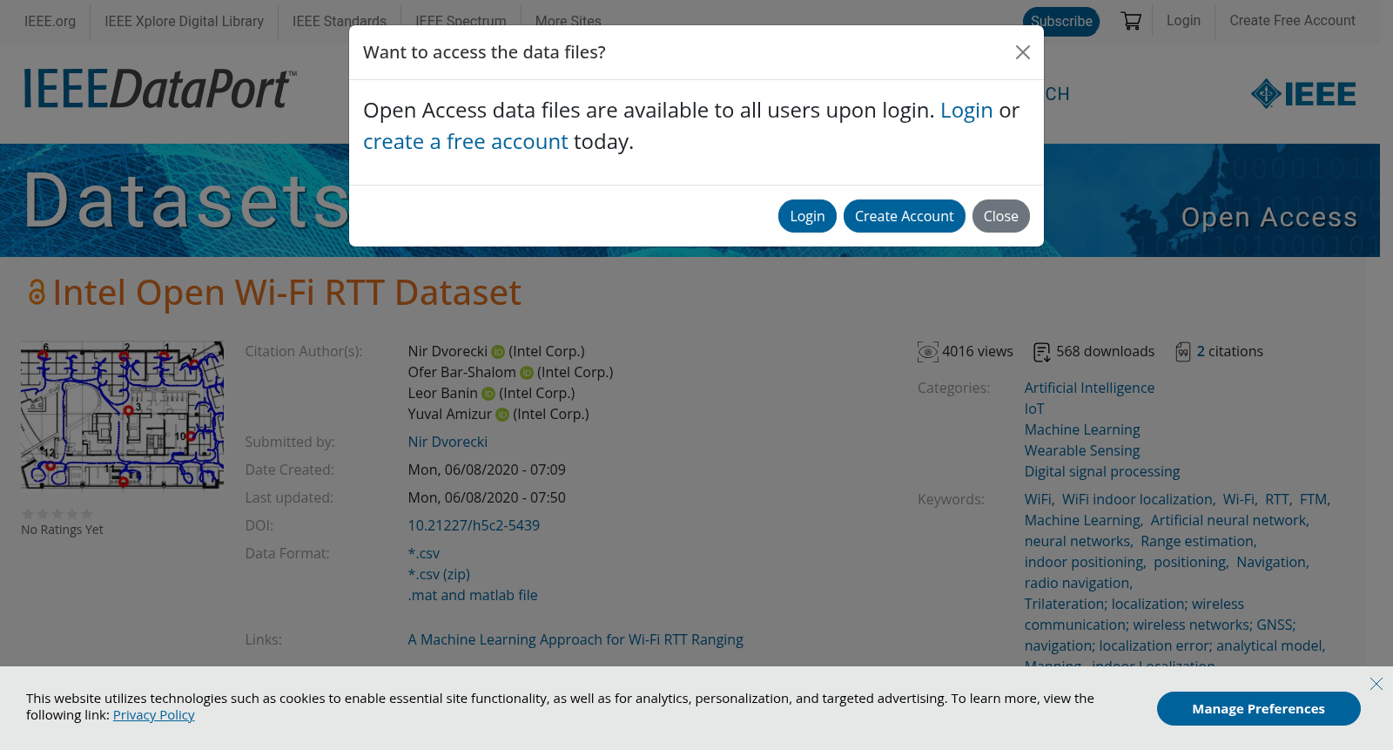Click the Subscribe button
The height and width of the screenshot is (750, 1393).
(1061, 21)
